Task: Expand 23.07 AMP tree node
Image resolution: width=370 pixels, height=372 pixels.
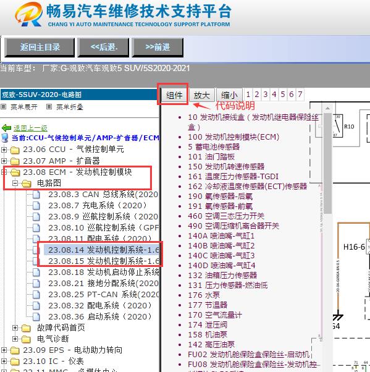Action: (4, 161)
